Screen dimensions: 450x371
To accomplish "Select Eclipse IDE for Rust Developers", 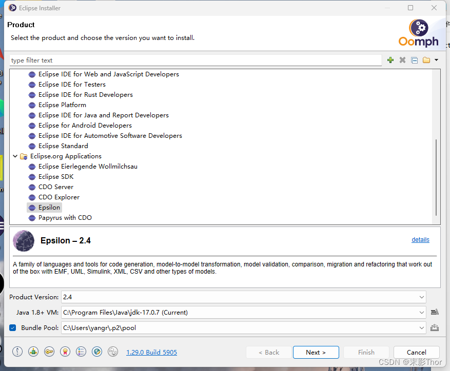I will (86, 95).
